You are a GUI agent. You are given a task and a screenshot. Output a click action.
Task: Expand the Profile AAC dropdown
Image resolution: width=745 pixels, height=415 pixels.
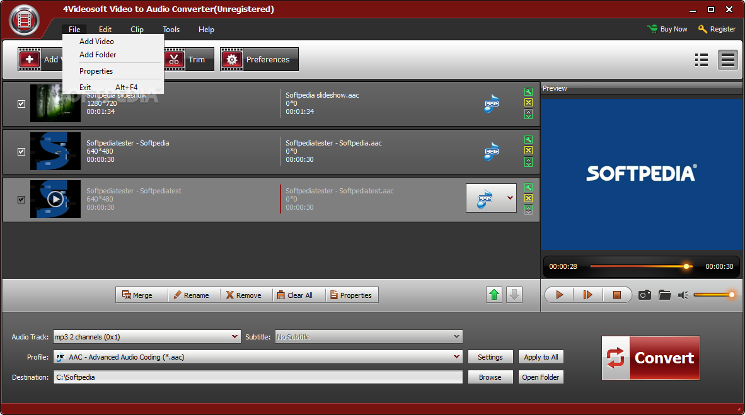[x=456, y=356]
